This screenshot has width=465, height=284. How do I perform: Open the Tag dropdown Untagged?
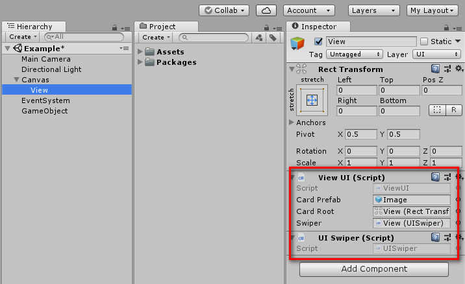pyautogui.click(x=355, y=54)
